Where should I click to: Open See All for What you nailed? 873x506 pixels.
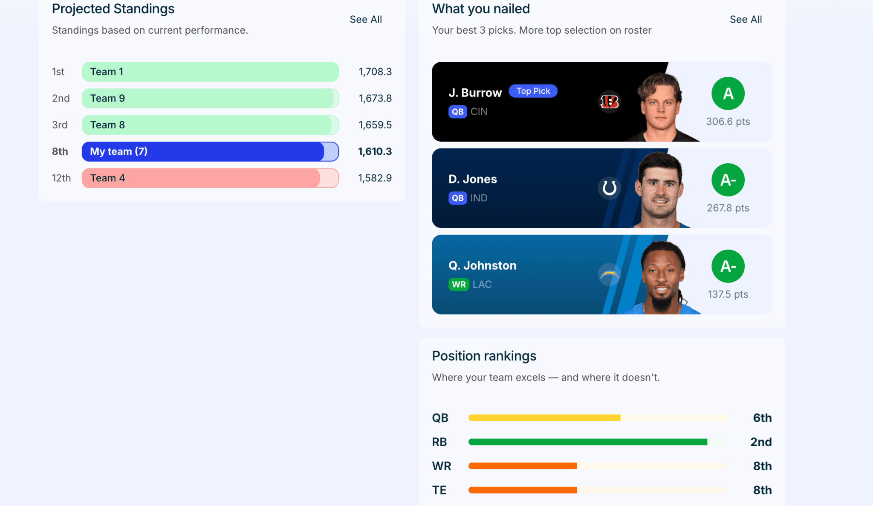(x=746, y=20)
